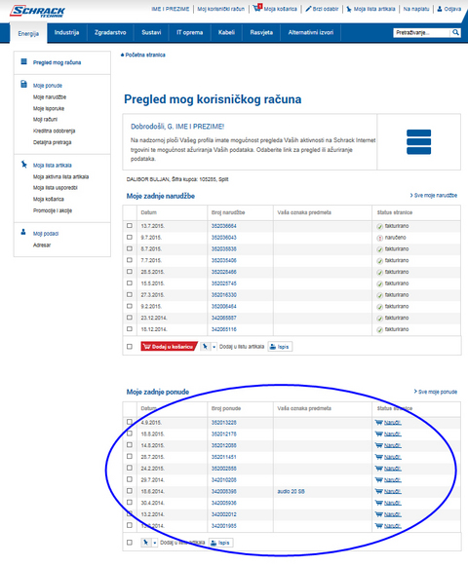Click the naručeno status icon for order 352036043
The image size is (468, 566).
(380, 238)
